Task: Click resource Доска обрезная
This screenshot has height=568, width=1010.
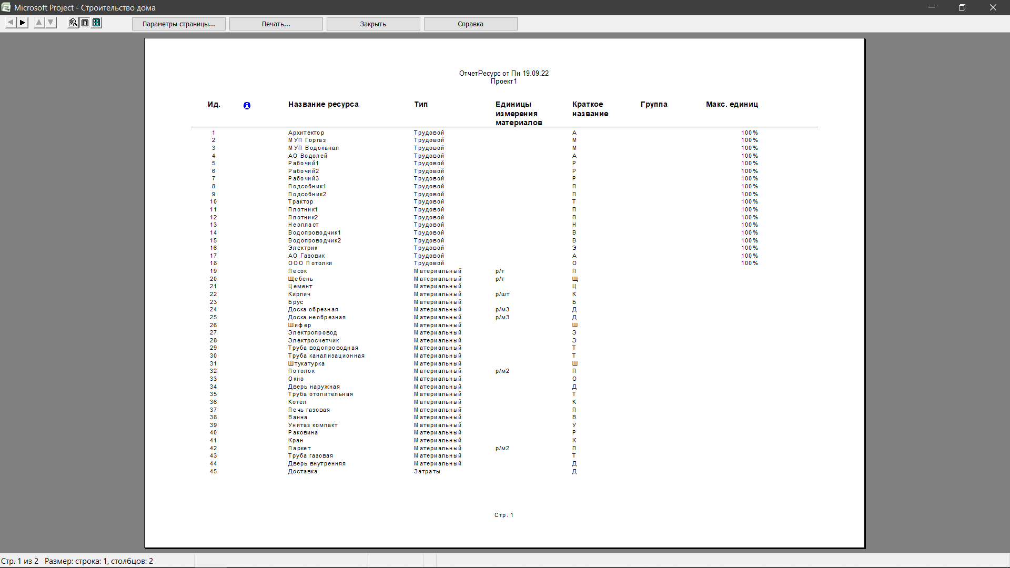Action: tap(314, 310)
